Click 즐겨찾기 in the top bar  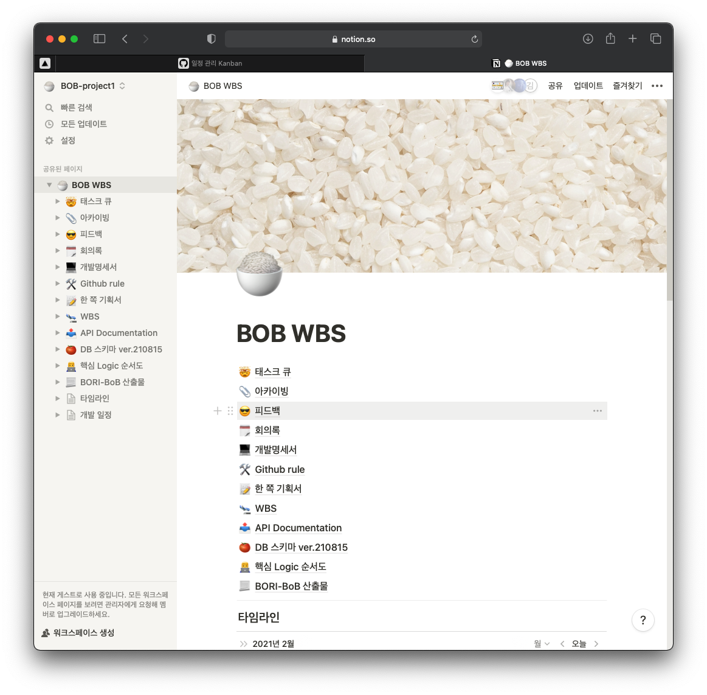pyautogui.click(x=627, y=86)
